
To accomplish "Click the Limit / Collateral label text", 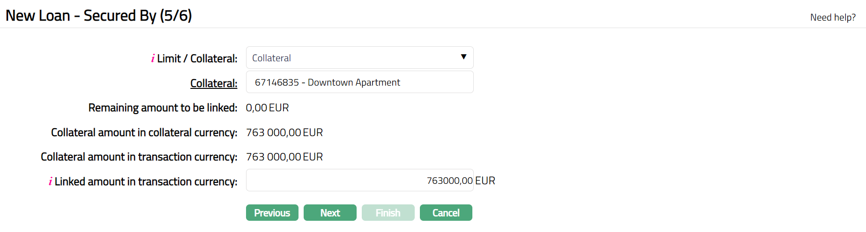I will pos(197,58).
